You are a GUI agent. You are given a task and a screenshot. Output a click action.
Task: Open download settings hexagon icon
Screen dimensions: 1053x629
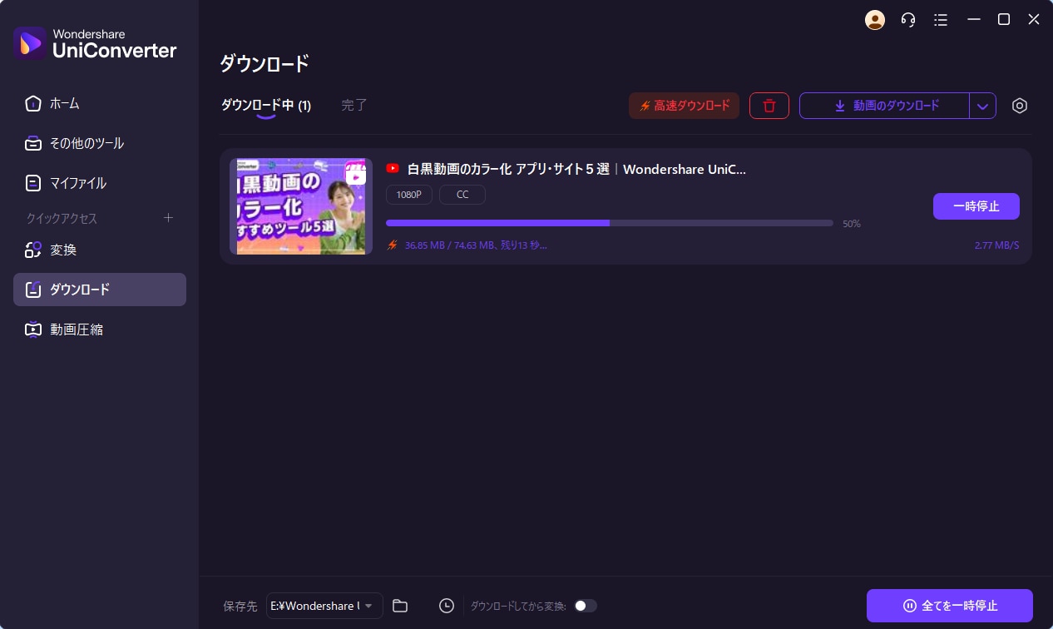pyautogui.click(x=1020, y=106)
